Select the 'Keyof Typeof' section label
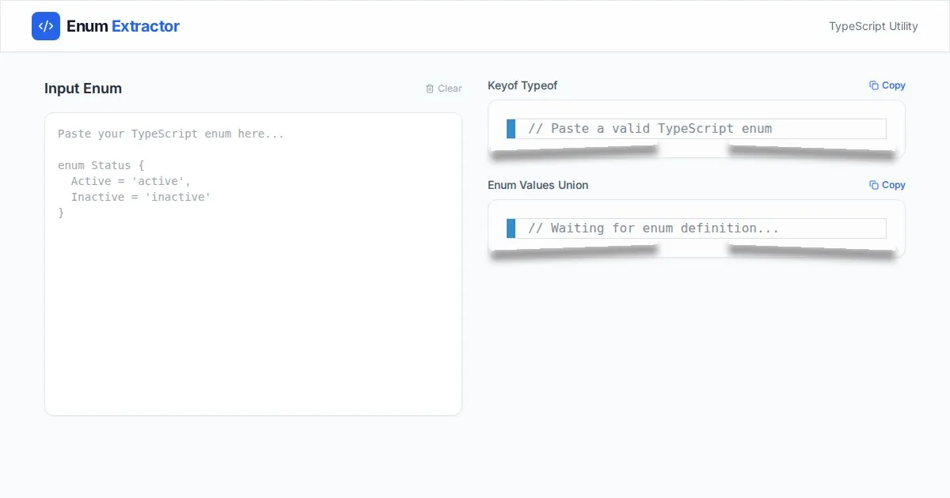The image size is (950, 498). (x=522, y=85)
